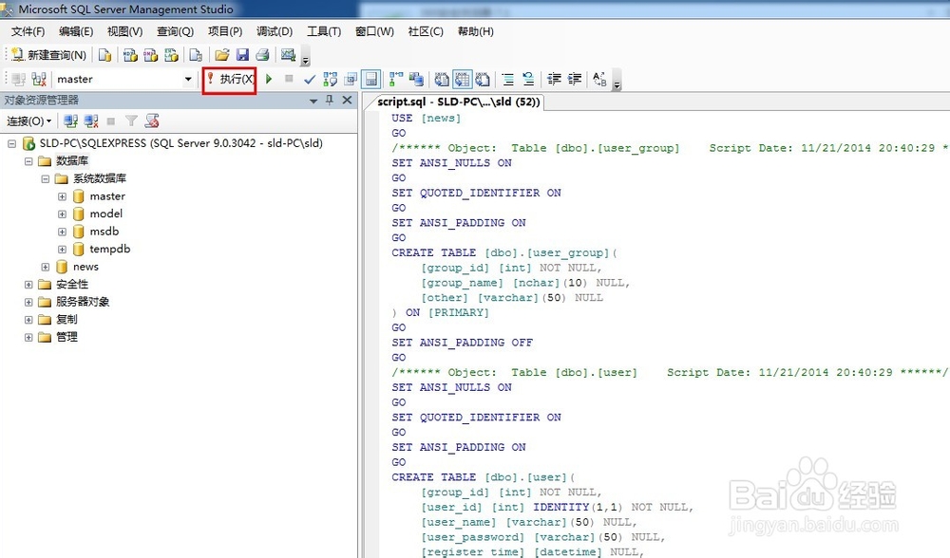The width and height of the screenshot is (950, 558).
Task: Click the 执行(X) execute button
Action: [230, 79]
